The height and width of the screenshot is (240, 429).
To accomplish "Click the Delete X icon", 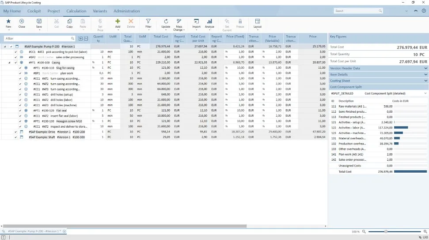I will pyautogui.click(x=131, y=21).
